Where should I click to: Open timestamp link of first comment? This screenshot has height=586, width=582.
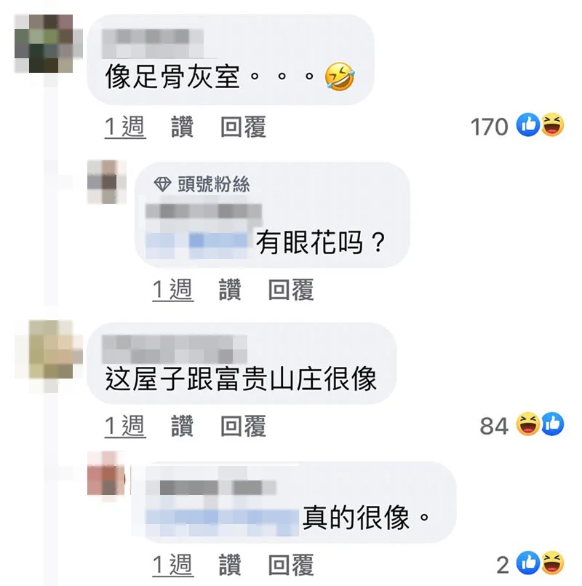click(x=125, y=127)
